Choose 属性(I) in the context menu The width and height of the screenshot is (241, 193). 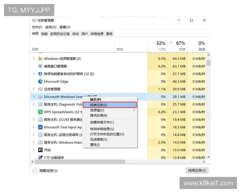coord(110,145)
